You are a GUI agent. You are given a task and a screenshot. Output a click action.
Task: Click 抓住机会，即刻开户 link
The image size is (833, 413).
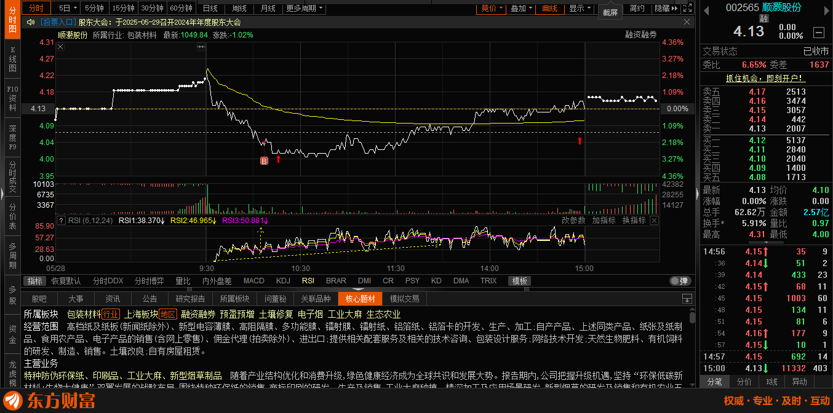[765, 78]
